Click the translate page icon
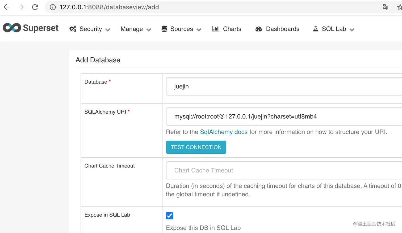The image size is (402, 233). coord(386,7)
